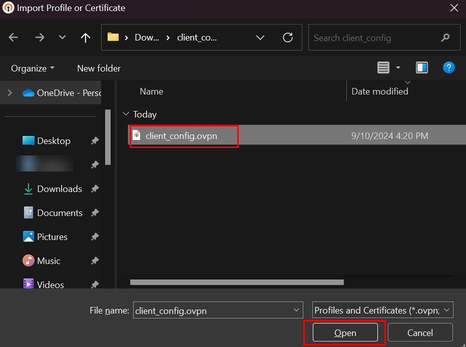Toggle the preview pane icon
Screen dimensions: 466x347
click(422, 67)
